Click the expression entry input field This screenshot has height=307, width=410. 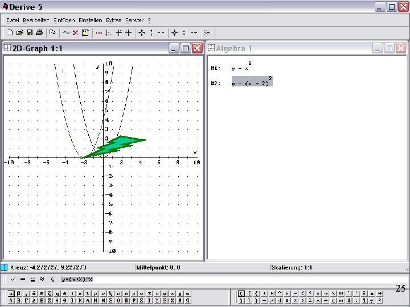pos(234,279)
